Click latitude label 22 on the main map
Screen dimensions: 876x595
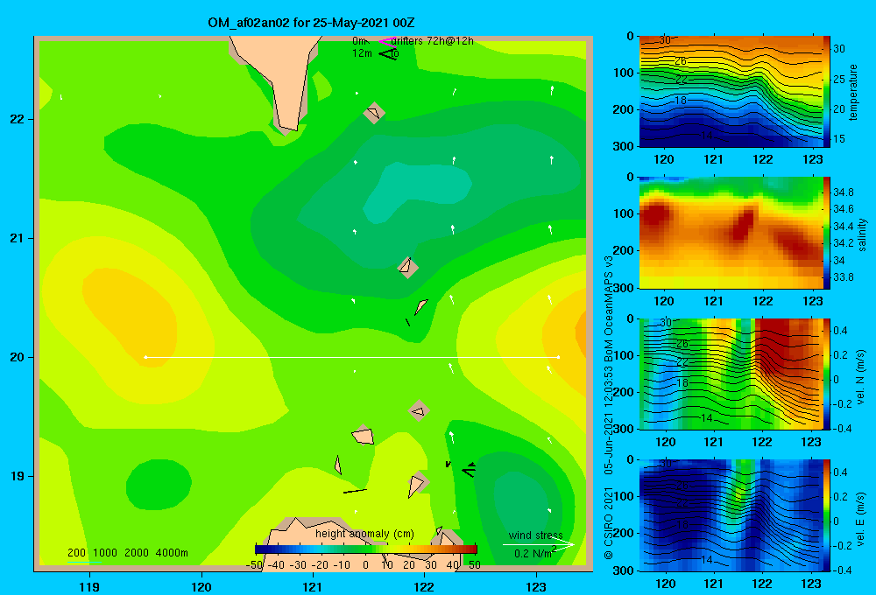click(x=18, y=120)
